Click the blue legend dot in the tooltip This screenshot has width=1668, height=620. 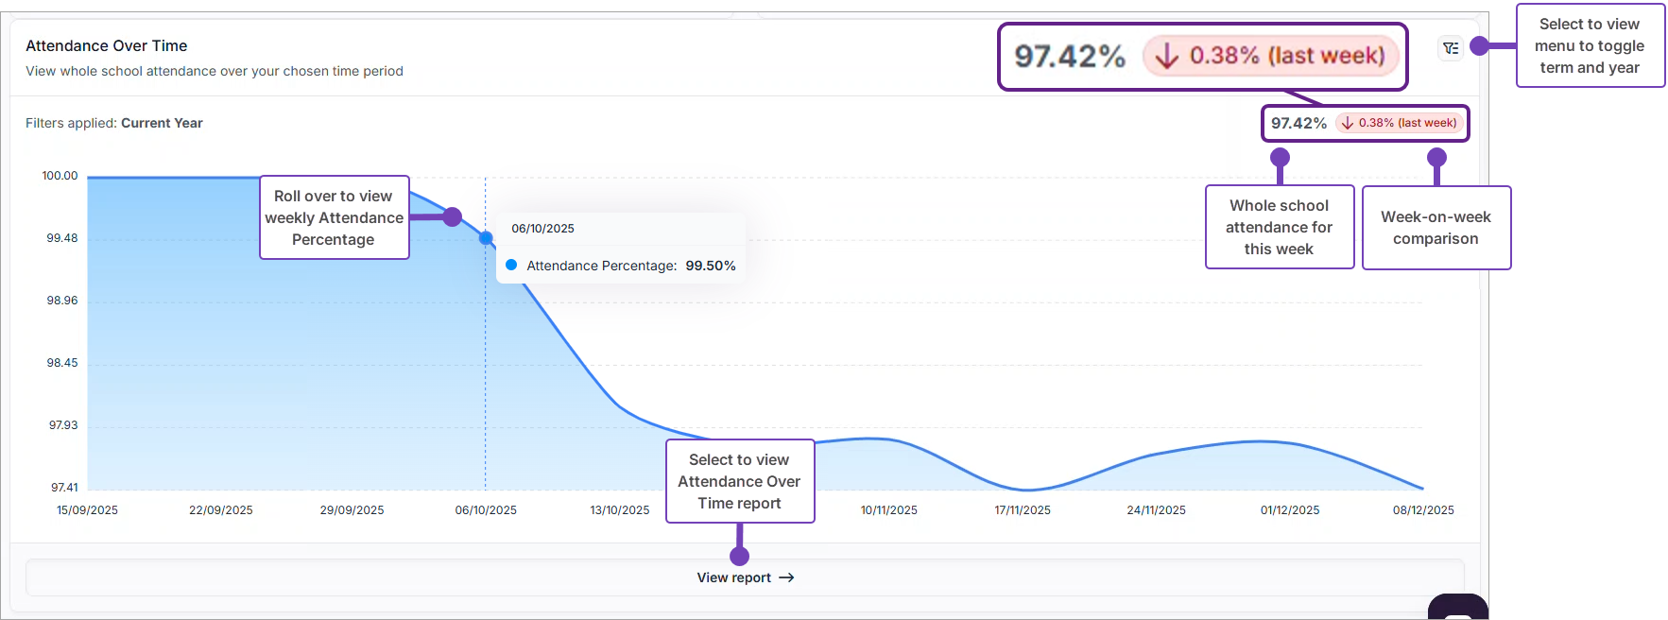pos(511,266)
